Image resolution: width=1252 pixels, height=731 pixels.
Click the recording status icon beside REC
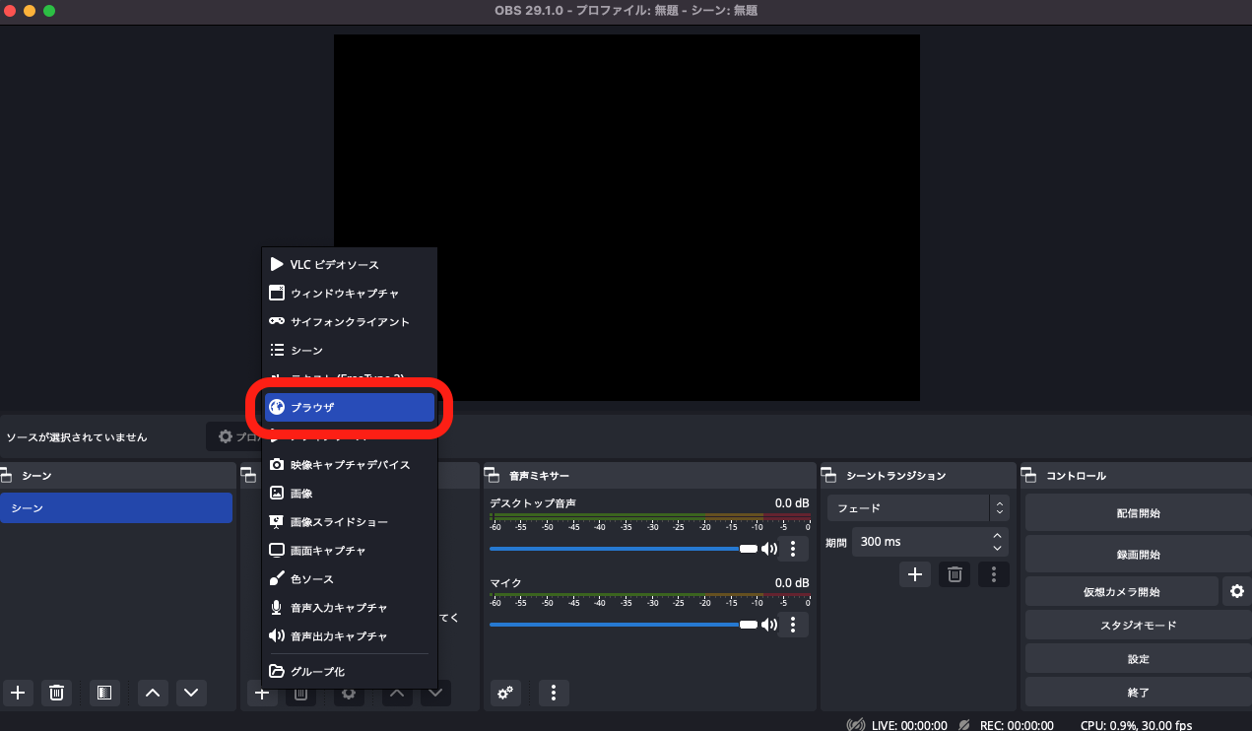coord(965,725)
